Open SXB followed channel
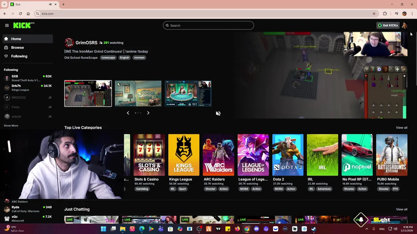Viewport: 417px width, 234px height. point(28,78)
